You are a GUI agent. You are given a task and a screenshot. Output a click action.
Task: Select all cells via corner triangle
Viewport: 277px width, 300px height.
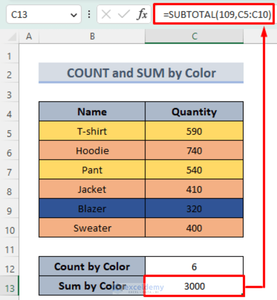[x=12, y=37]
